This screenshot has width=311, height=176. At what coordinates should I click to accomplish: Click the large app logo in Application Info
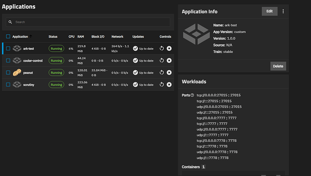tap(197, 34)
